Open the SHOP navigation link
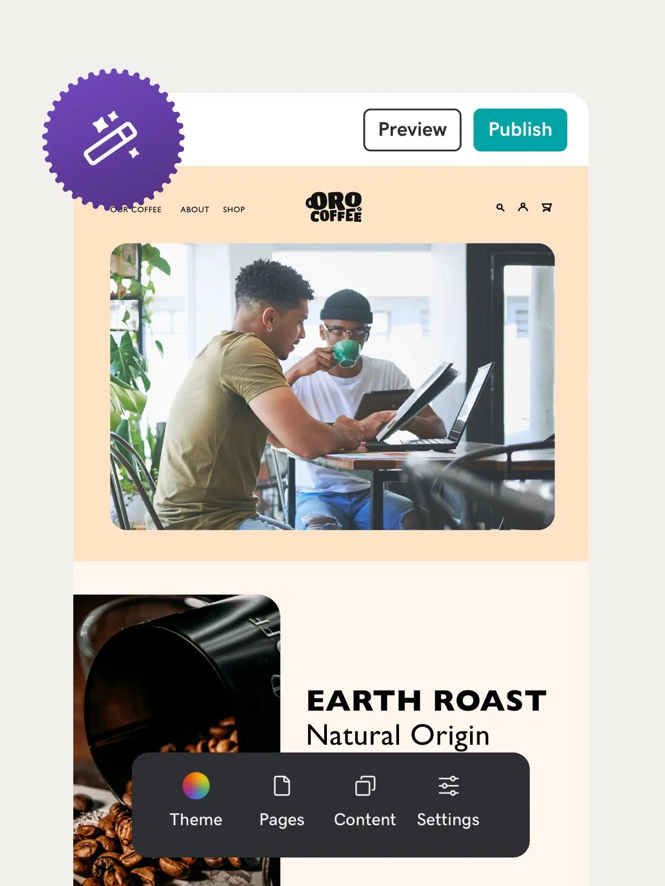The width and height of the screenshot is (665, 886). click(x=234, y=209)
